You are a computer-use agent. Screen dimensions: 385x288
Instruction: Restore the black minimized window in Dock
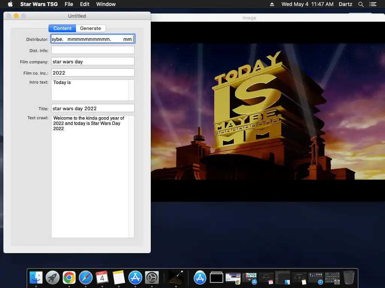tap(217, 277)
